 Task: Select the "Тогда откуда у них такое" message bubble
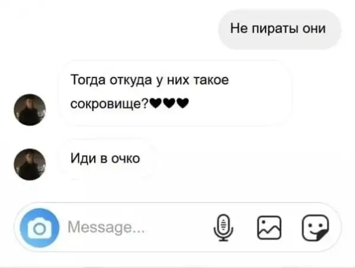click(x=175, y=93)
